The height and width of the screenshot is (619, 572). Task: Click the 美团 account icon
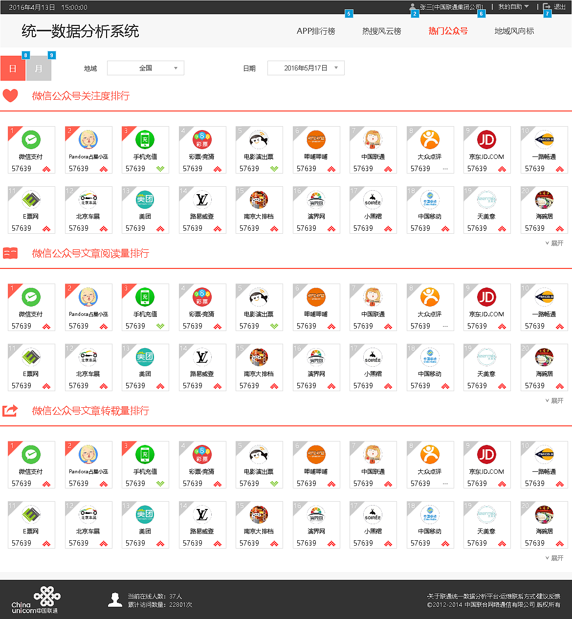pos(145,199)
